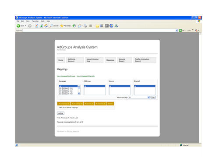Select All in the Ad Group list
This screenshot has width=219, height=164.
95,86
